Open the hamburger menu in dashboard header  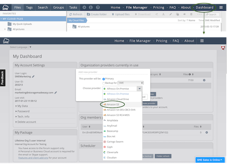click(x=202, y=41)
